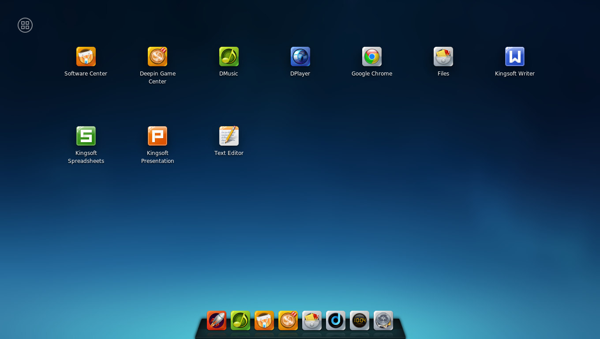This screenshot has height=339, width=600.
Task: Launch Deepin Game Center
Action: 157,56
